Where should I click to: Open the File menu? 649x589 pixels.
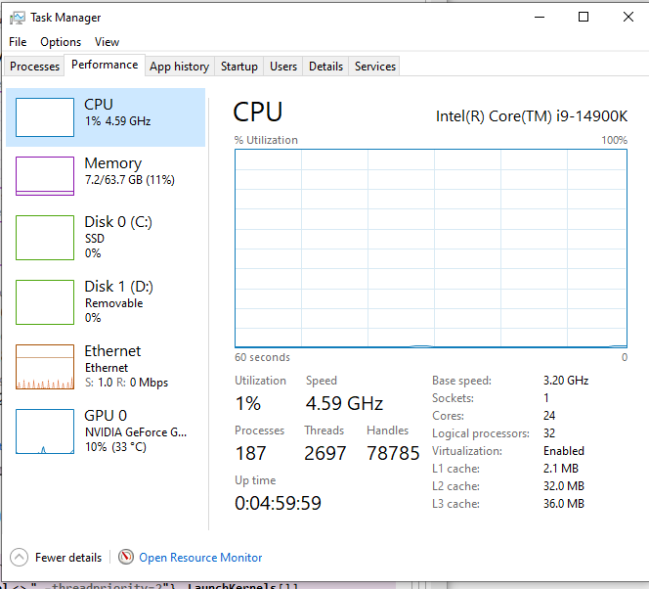pos(18,42)
